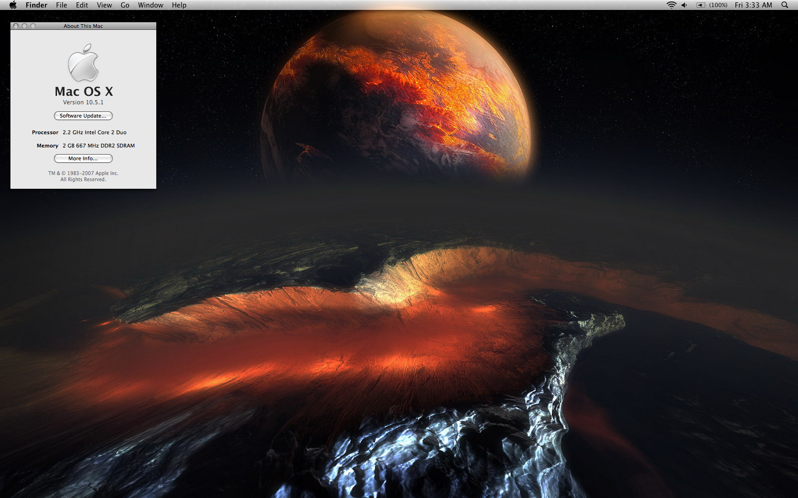Click the More Info... button
Image resolution: width=798 pixels, height=498 pixels.
pyautogui.click(x=83, y=158)
